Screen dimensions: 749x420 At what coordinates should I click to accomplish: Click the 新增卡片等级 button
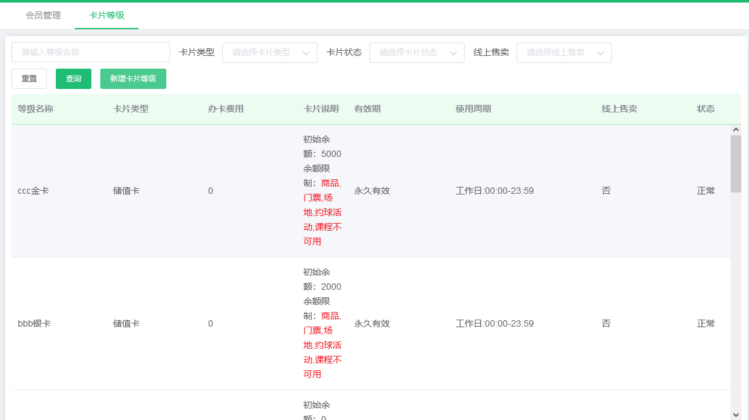(x=133, y=78)
